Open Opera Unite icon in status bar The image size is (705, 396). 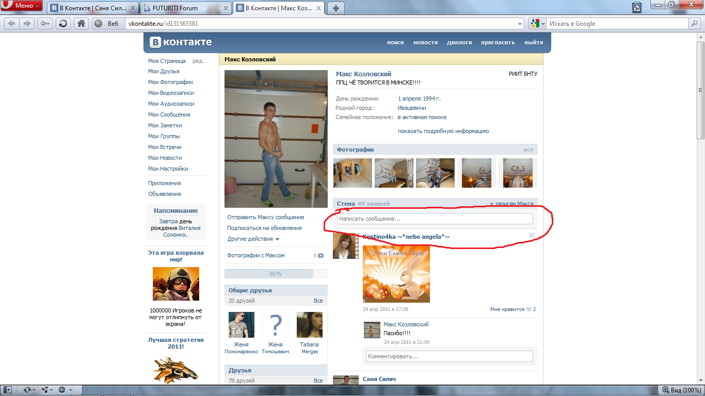click(45, 390)
